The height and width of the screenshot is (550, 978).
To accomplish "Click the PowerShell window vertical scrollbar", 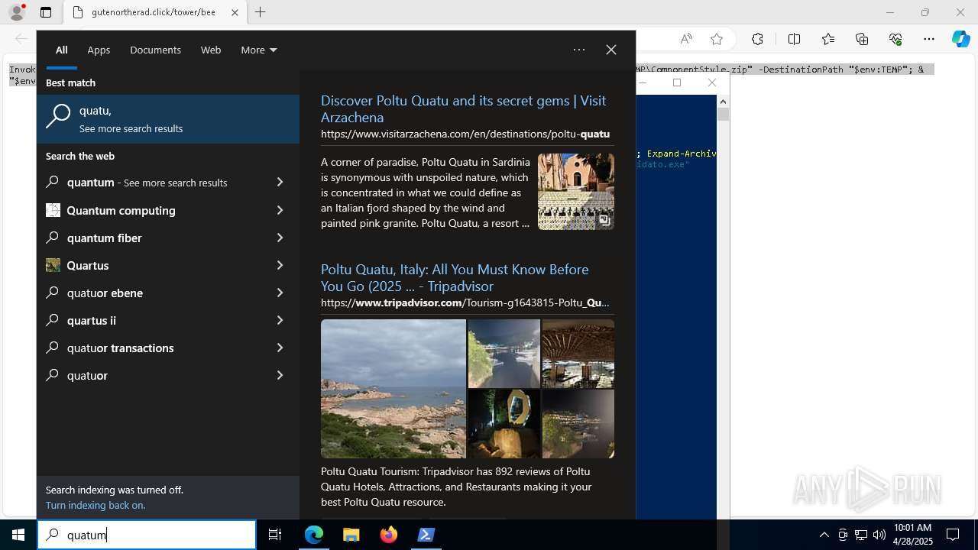I will (723, 306).
